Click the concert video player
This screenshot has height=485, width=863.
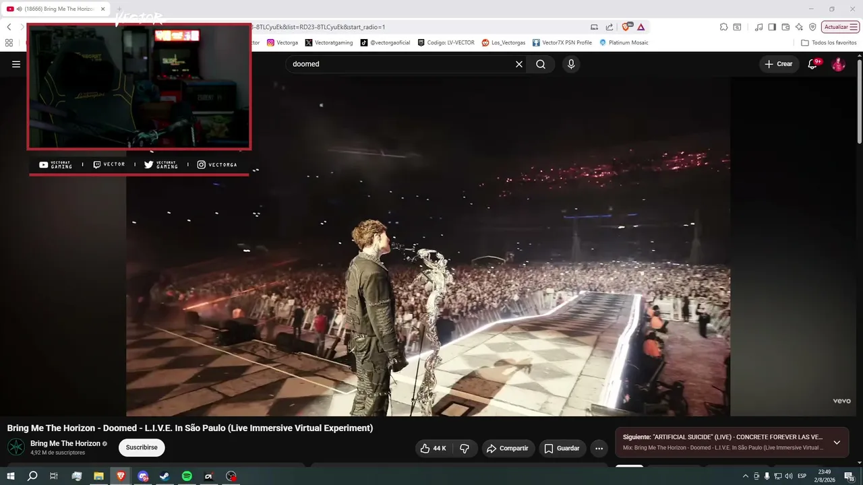click(x=428, y=247)
